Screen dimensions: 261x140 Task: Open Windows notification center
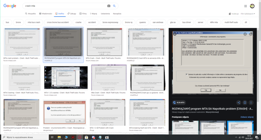click(257, 137)
